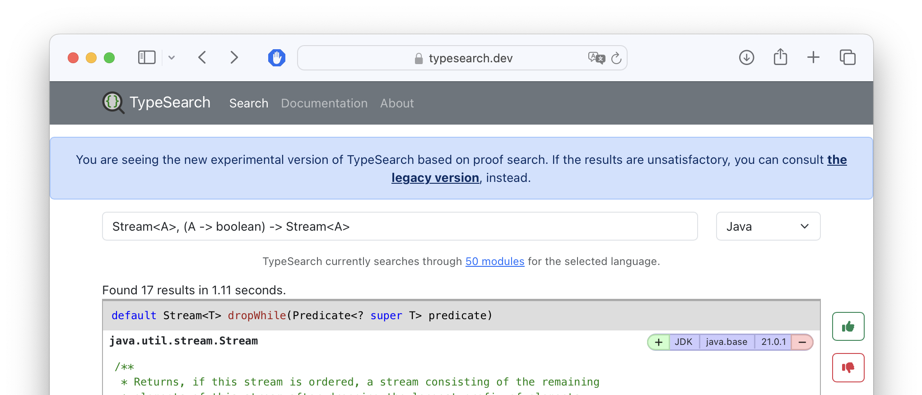Follow the legacy version link
Image resolution: width=922 pixels, height=395 pixels.
click(435, 178)
